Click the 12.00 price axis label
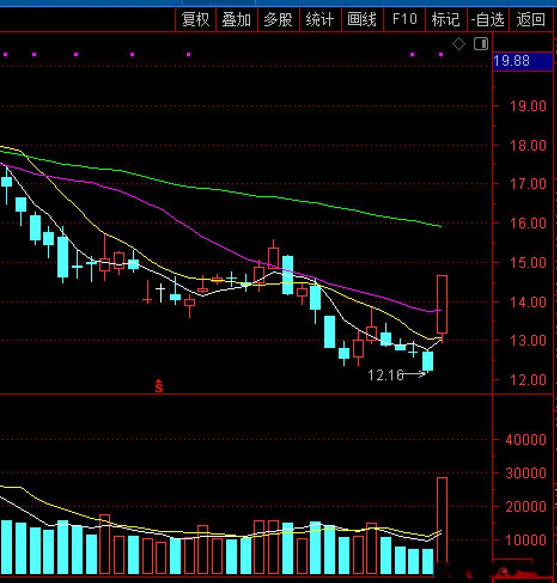The width and height of the screenshot is (557, 583). (528, 380)
